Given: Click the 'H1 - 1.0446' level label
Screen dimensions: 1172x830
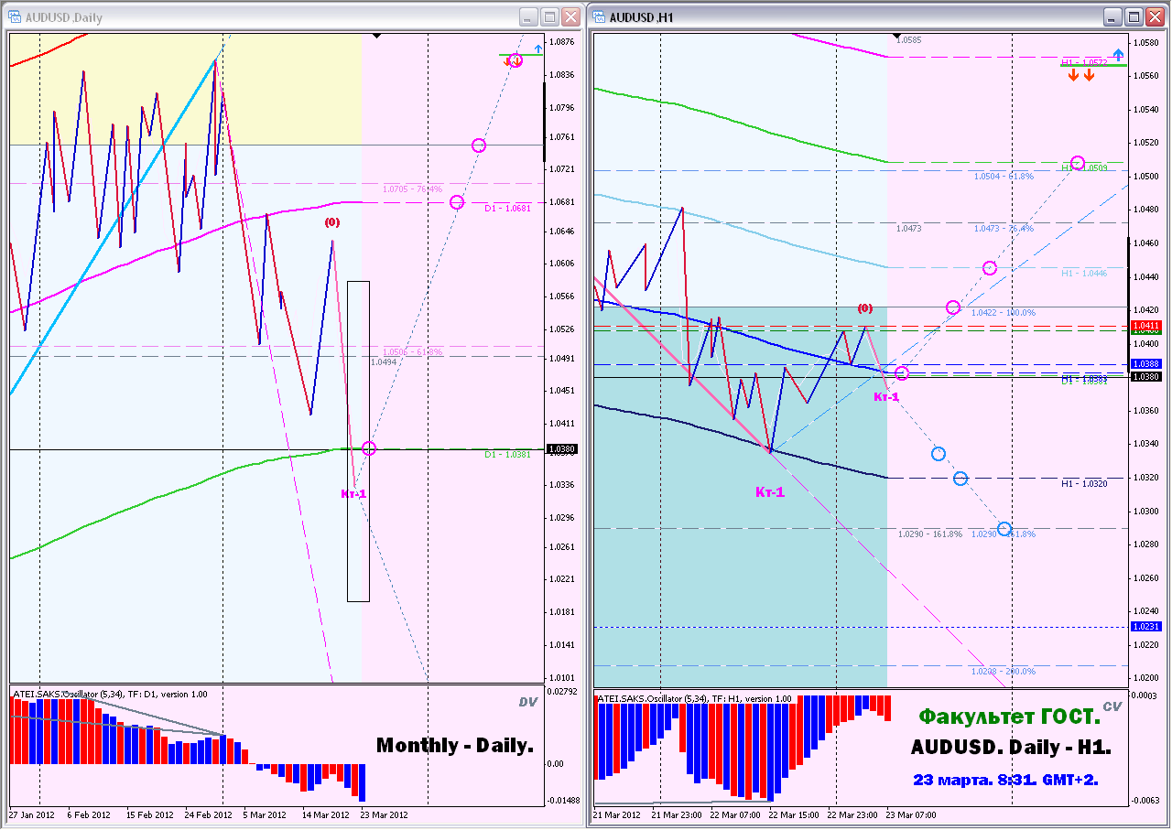Looking at the screenshot, I should [x=1085, y=274].
